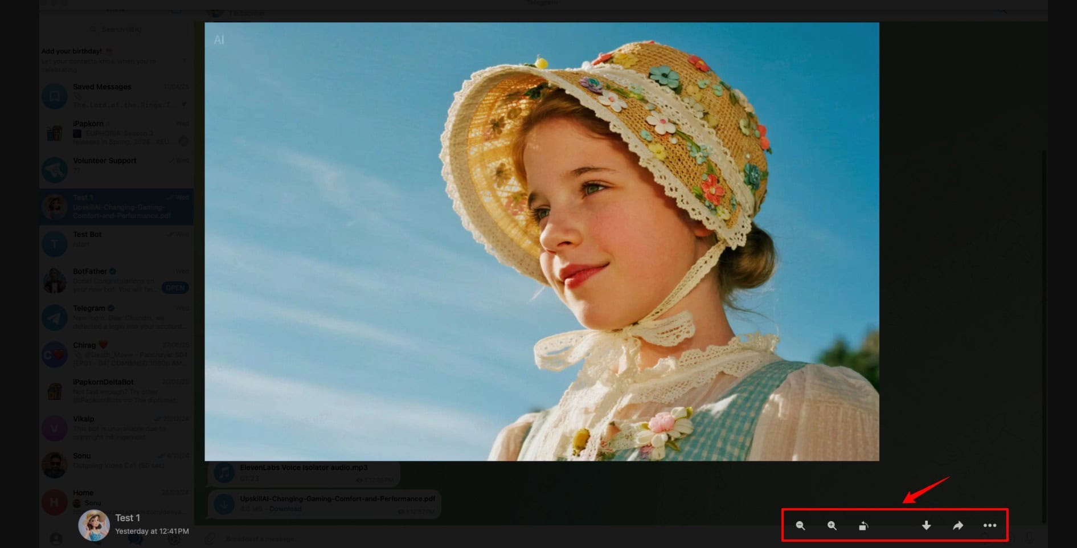Forward the photo using the share arrow
The height and width of the screenshot is (548, 1077).
point(958,526)
